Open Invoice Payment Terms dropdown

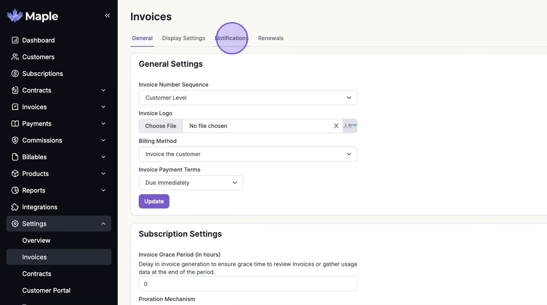191,183
